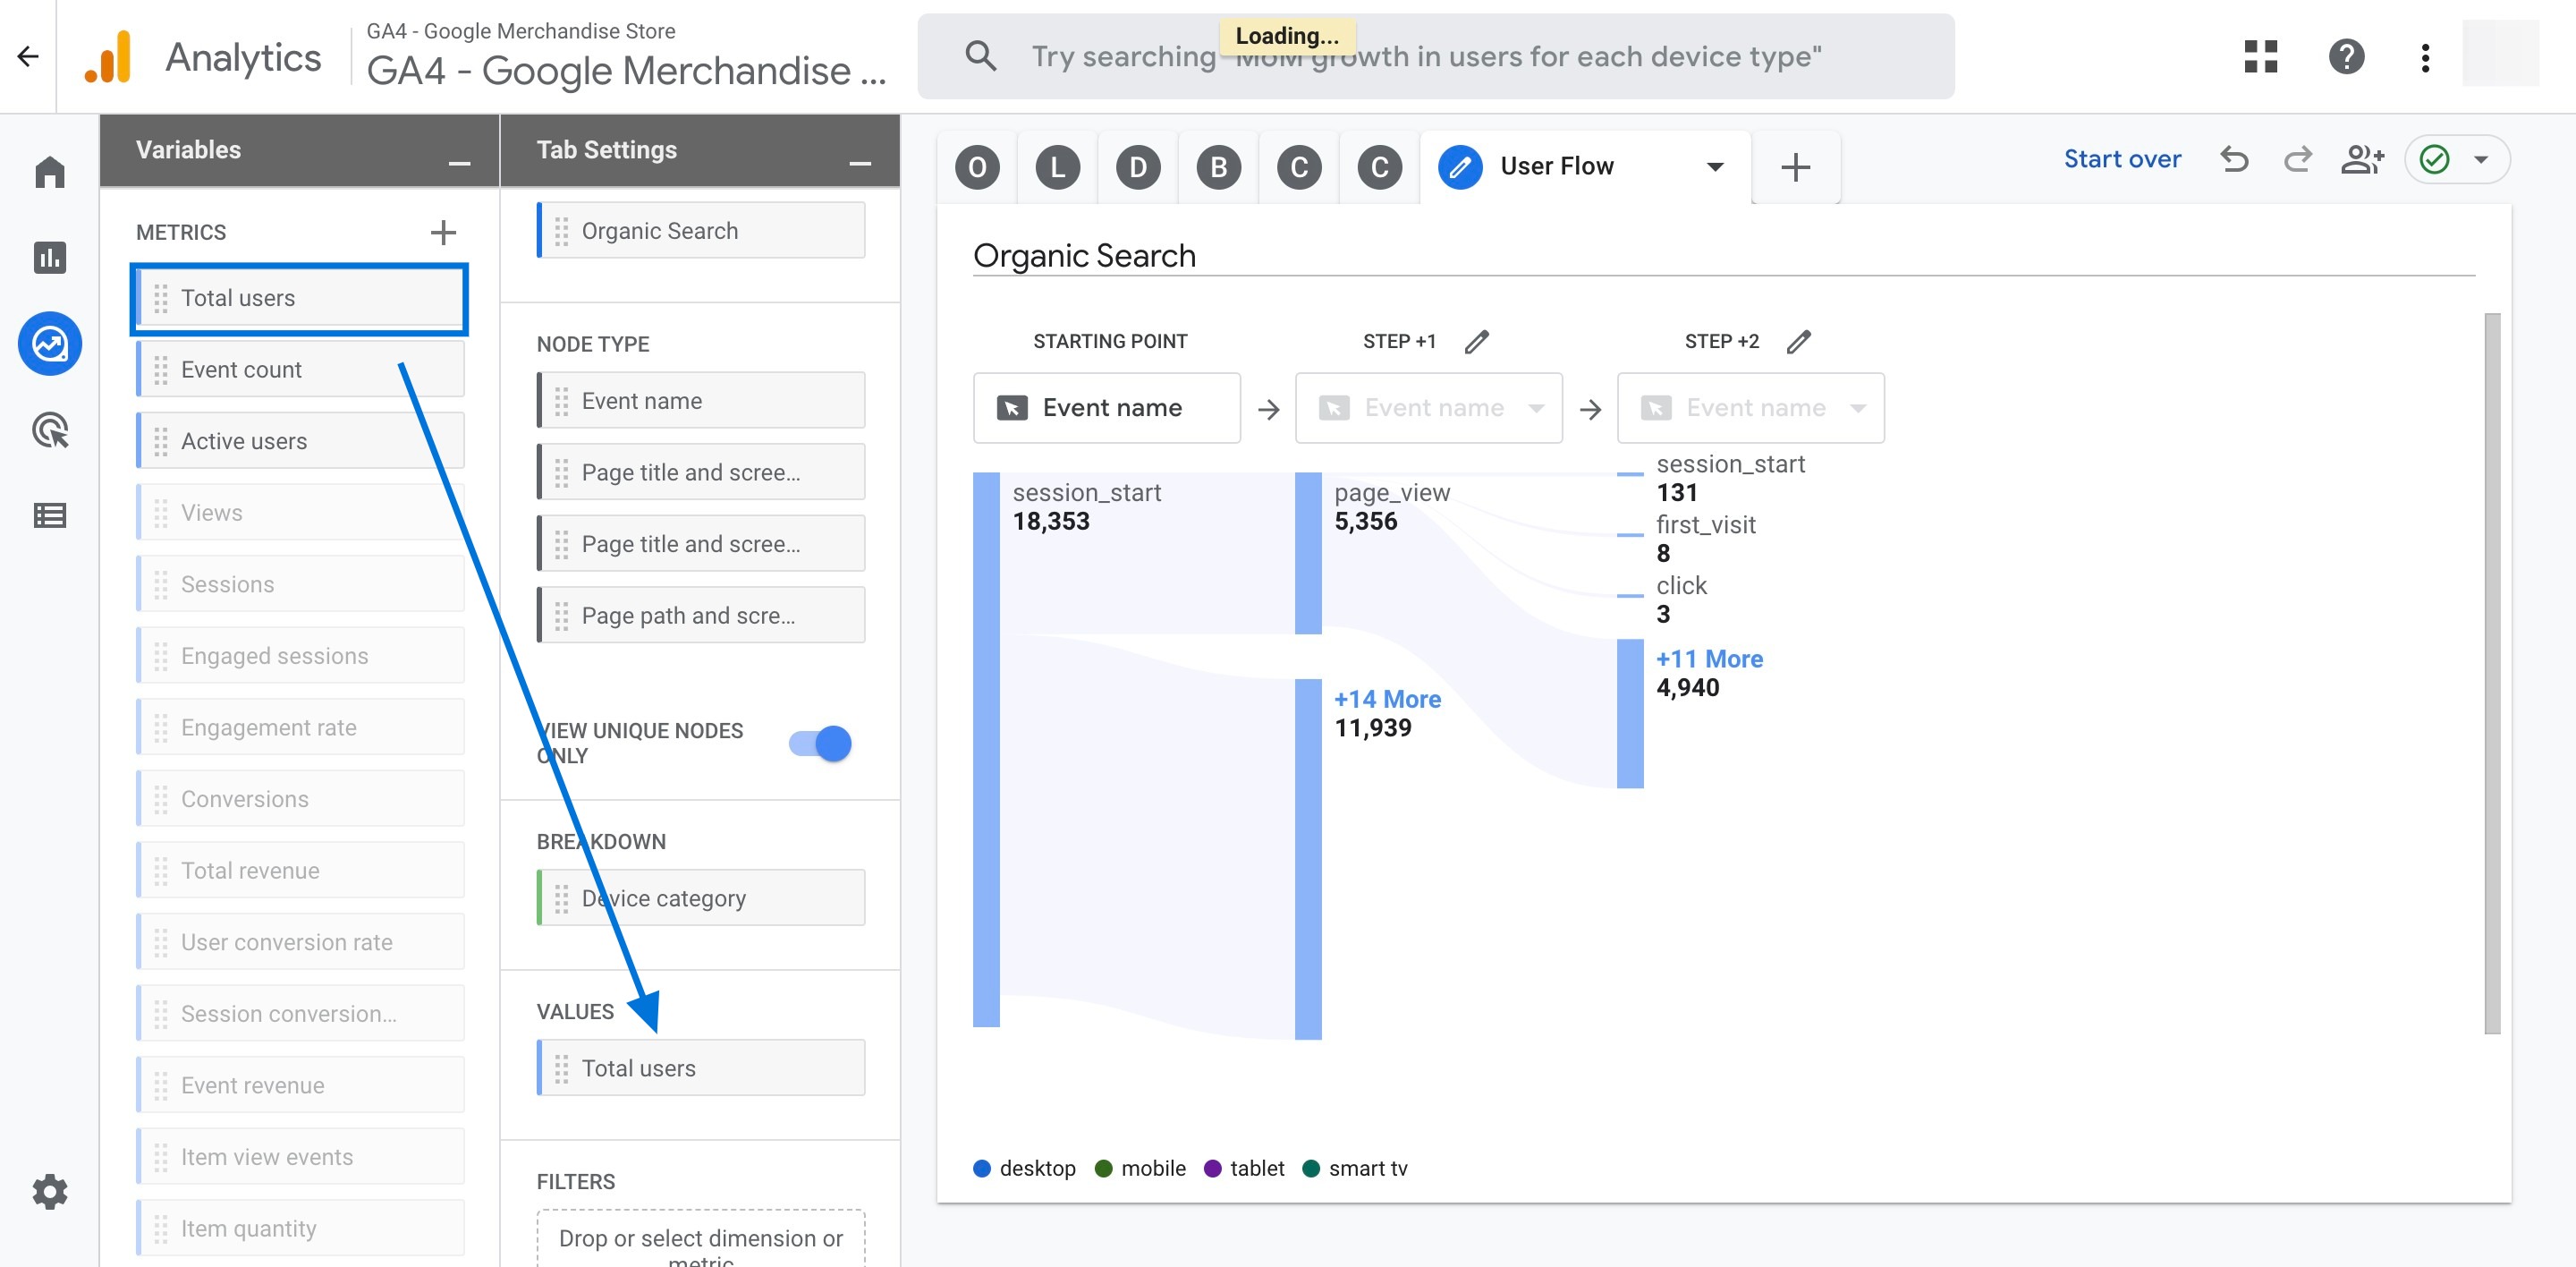
Task: Switch to the B tab
Action: (x=1218, y=167)
